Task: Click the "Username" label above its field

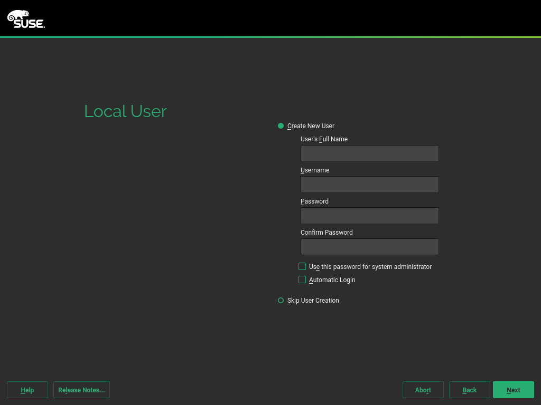Action: [315, 170]
